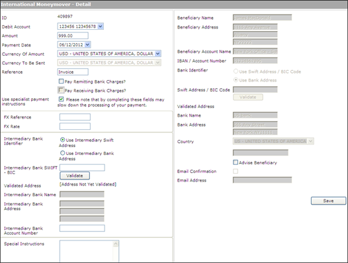Click the first Bank Address line
Image resolution: width=348 pixels, height=263 pixels.
point(255,125)
